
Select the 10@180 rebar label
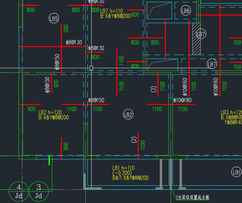[183, 100]
